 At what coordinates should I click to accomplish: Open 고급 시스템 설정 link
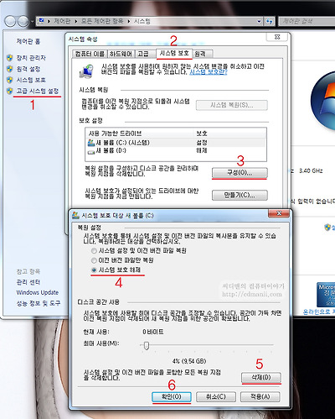click(x=38, y=91)
